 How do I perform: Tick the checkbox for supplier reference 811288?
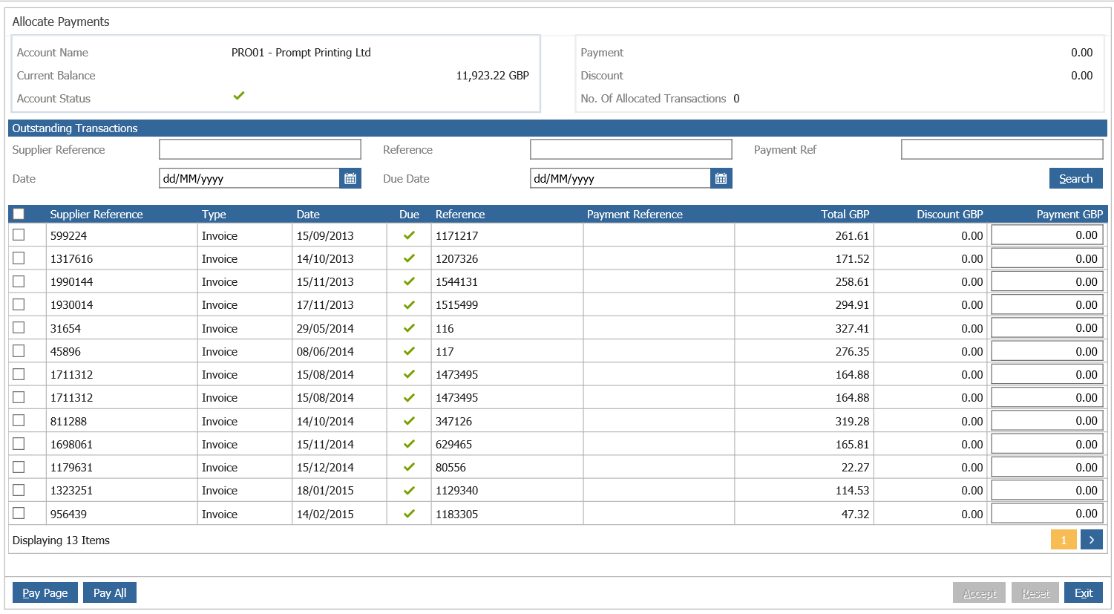(x=19, y=420)
